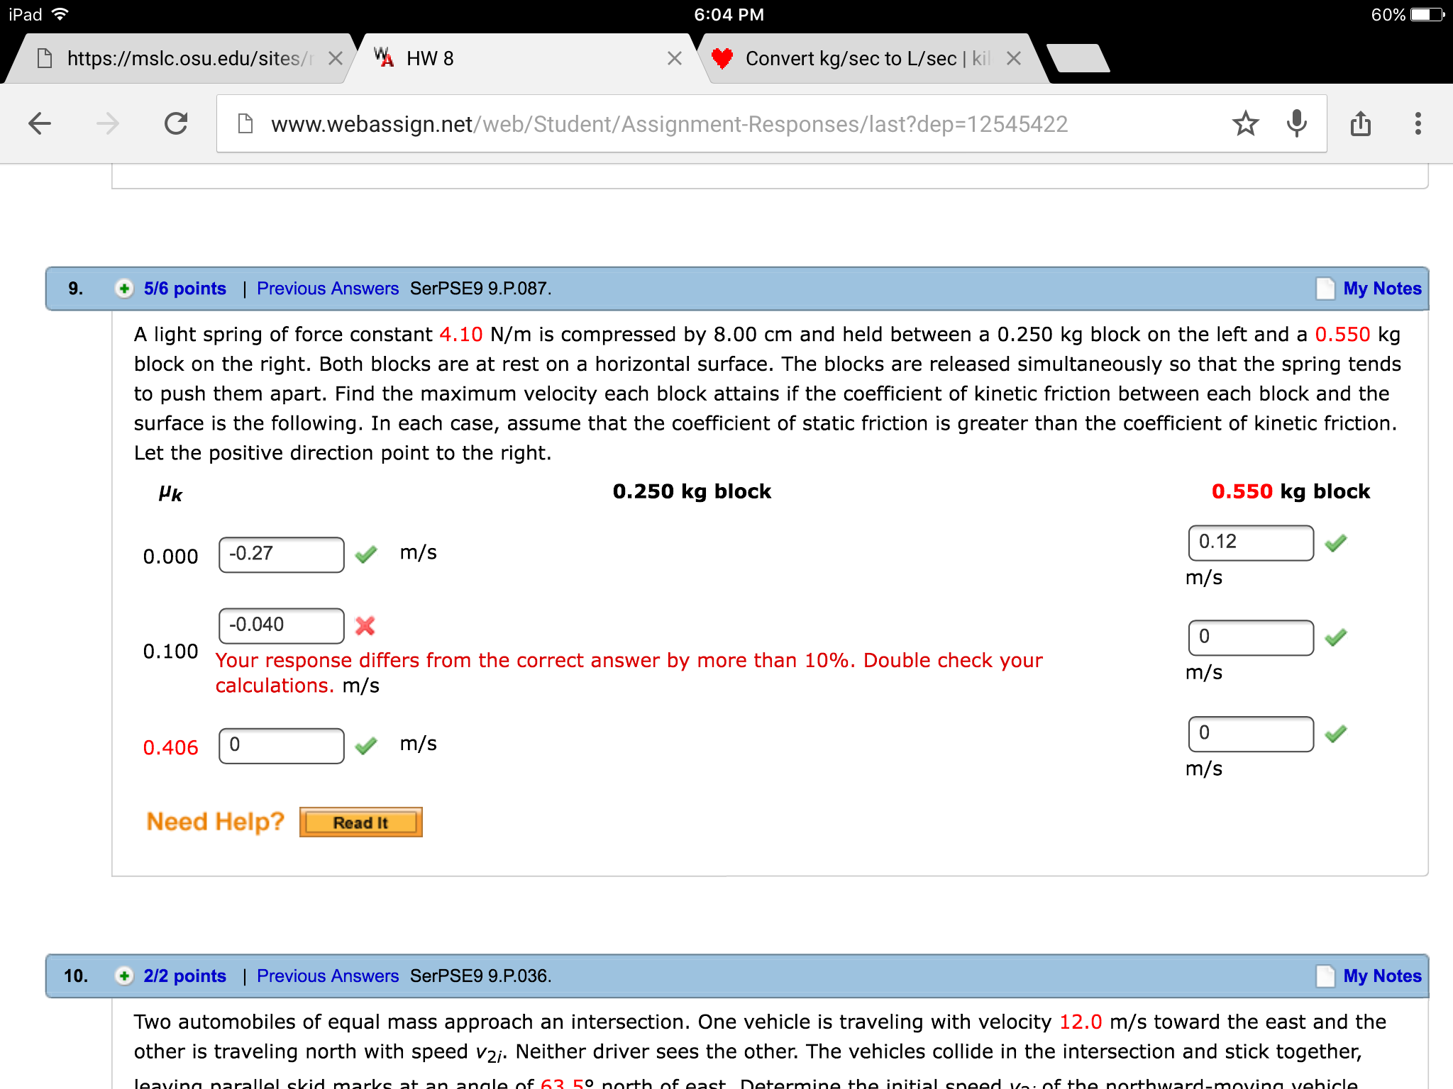Image resolution: width=1453 pixels, height=1089 pixels.
Task: Click the notes page icon for question 10
Action: click(x=1325, y=976)
